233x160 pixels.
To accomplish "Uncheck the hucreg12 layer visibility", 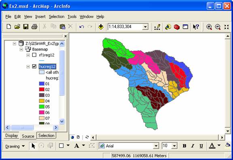I will point(34,66).
